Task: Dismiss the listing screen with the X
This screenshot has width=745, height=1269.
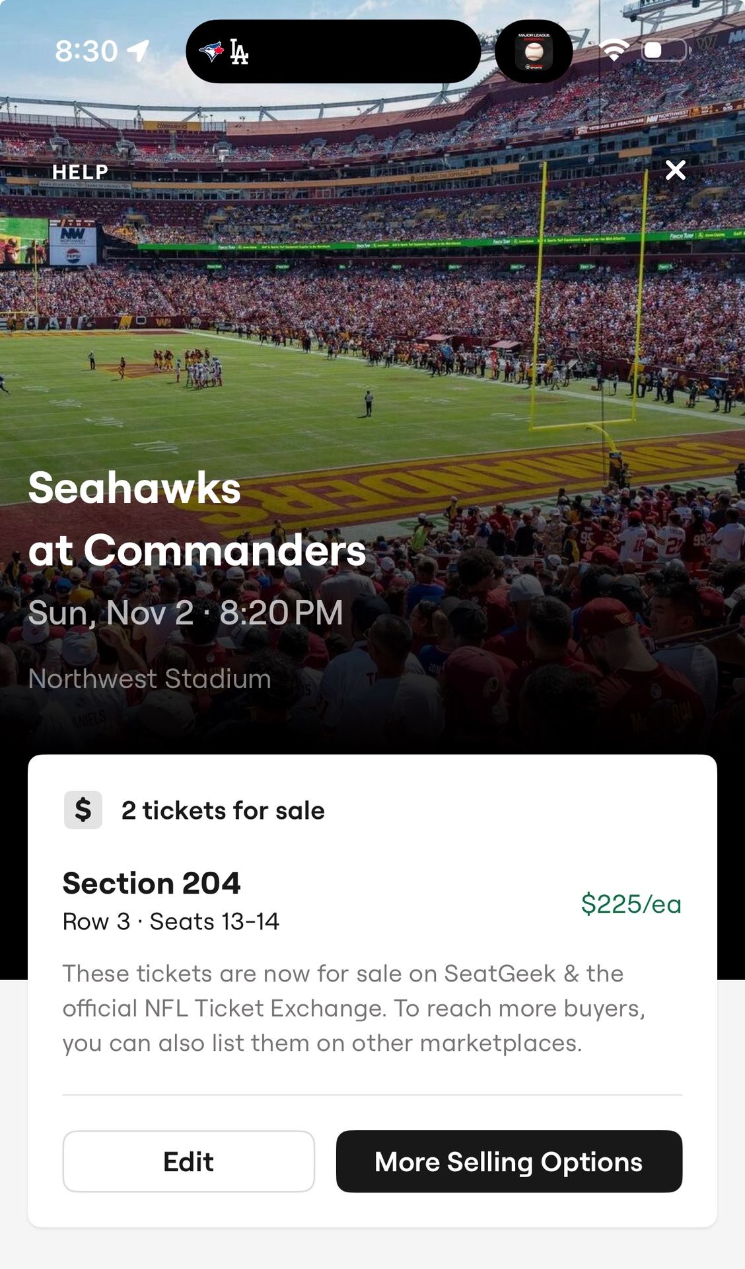Action: coord(675,171)
